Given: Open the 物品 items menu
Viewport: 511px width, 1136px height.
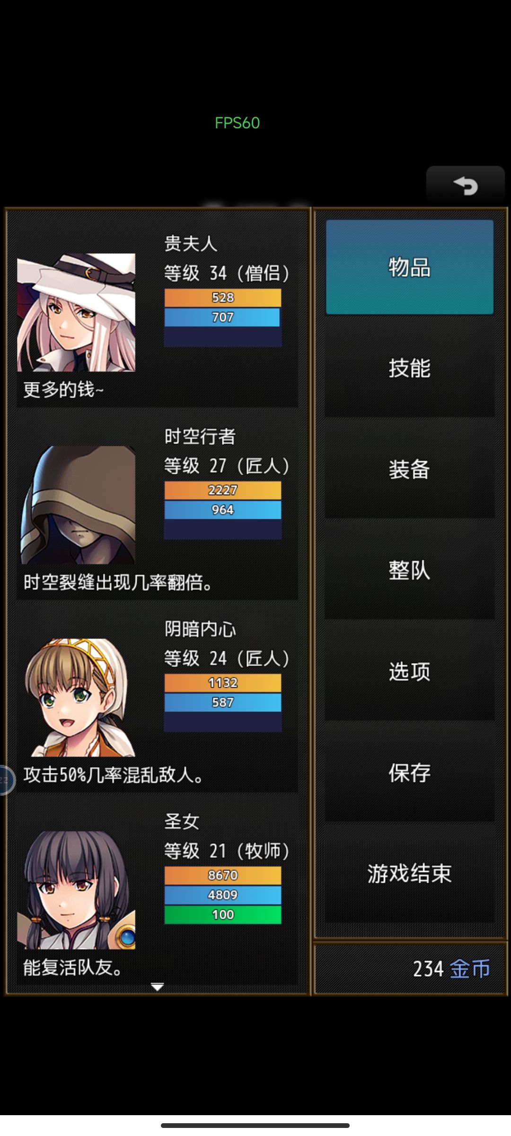Looking at the screenshot, I should coord(410,267).
